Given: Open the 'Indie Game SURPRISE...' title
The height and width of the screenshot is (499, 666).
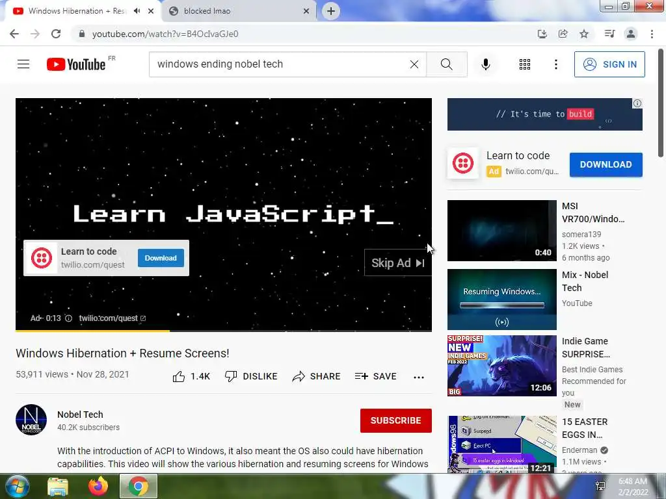Looking at the screenshot, I should click(586, 348).
